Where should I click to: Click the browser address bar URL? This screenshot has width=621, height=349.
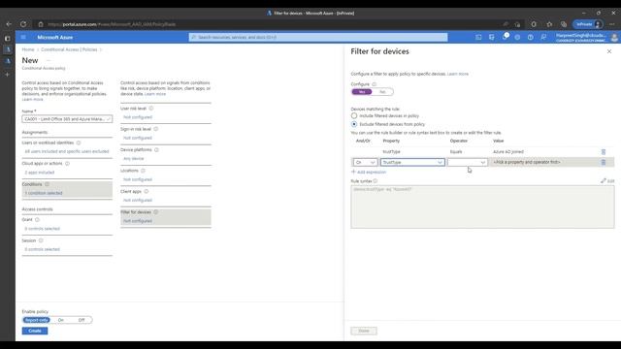point(112,24)
